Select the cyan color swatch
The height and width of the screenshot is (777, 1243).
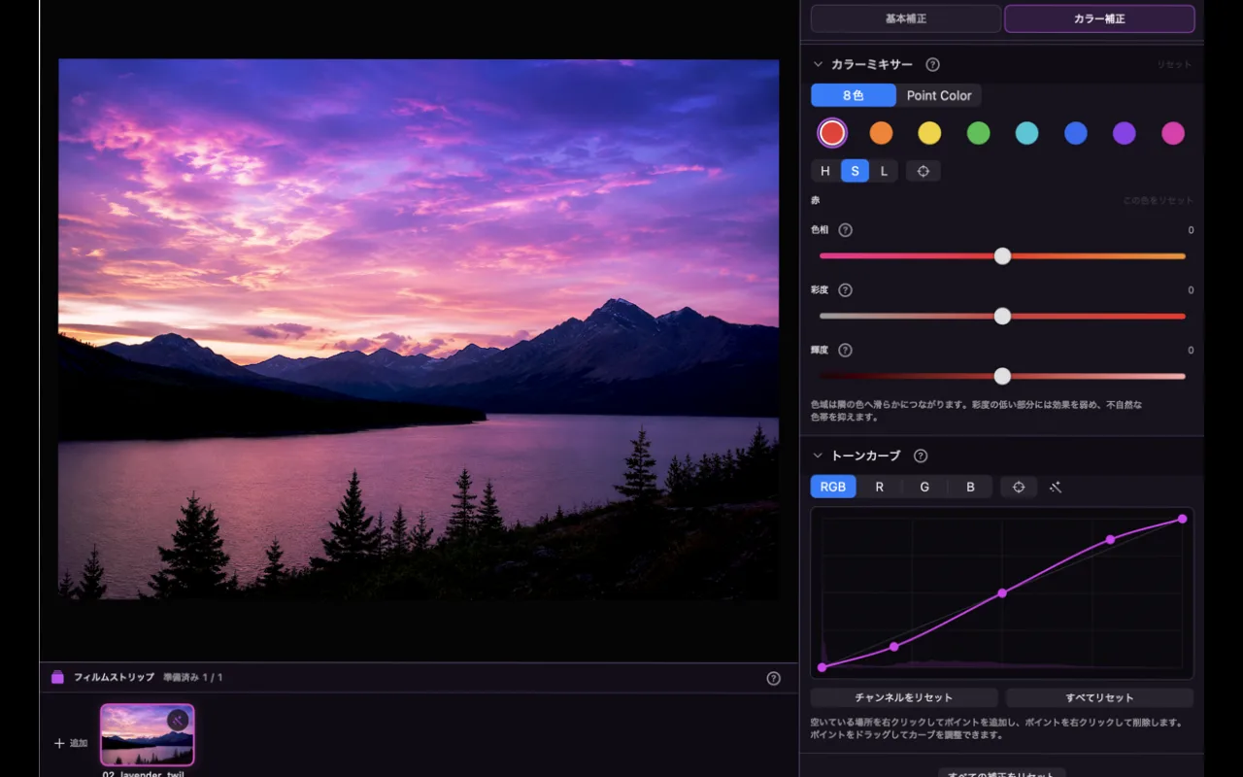point(1026,133)
